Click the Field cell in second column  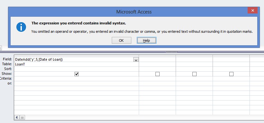click(157, 59)
